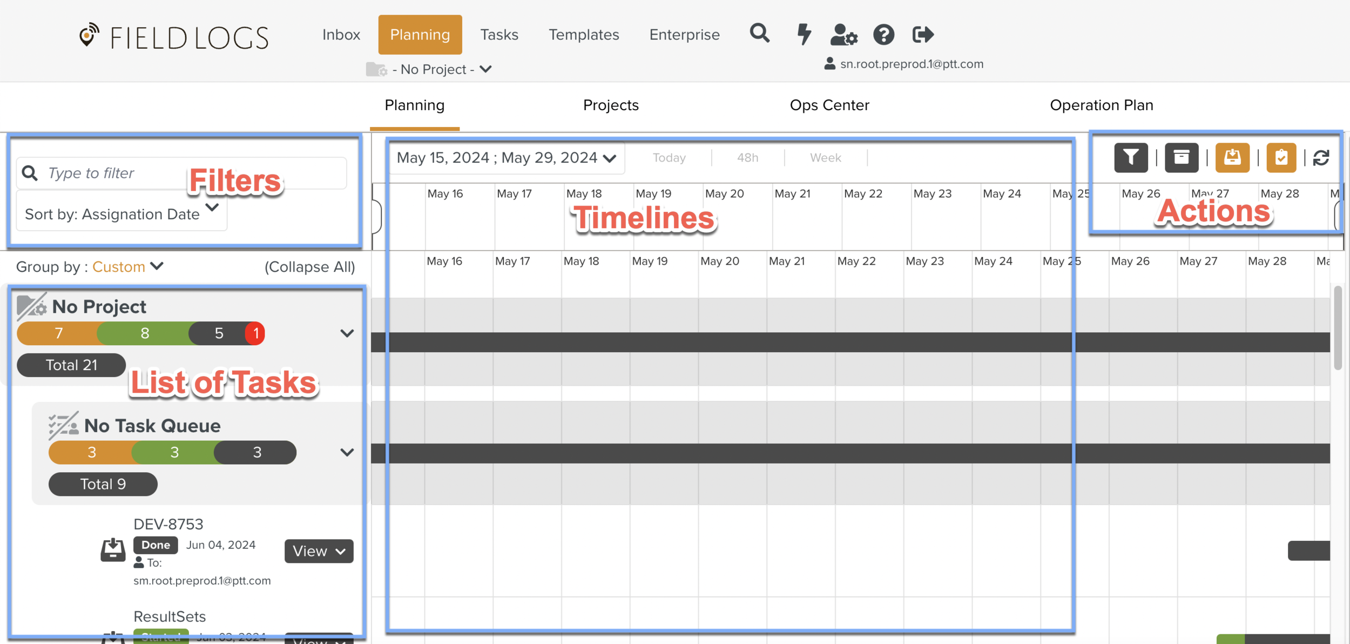
Task: Toggle the 48h time range option
Action: point(747,158)
